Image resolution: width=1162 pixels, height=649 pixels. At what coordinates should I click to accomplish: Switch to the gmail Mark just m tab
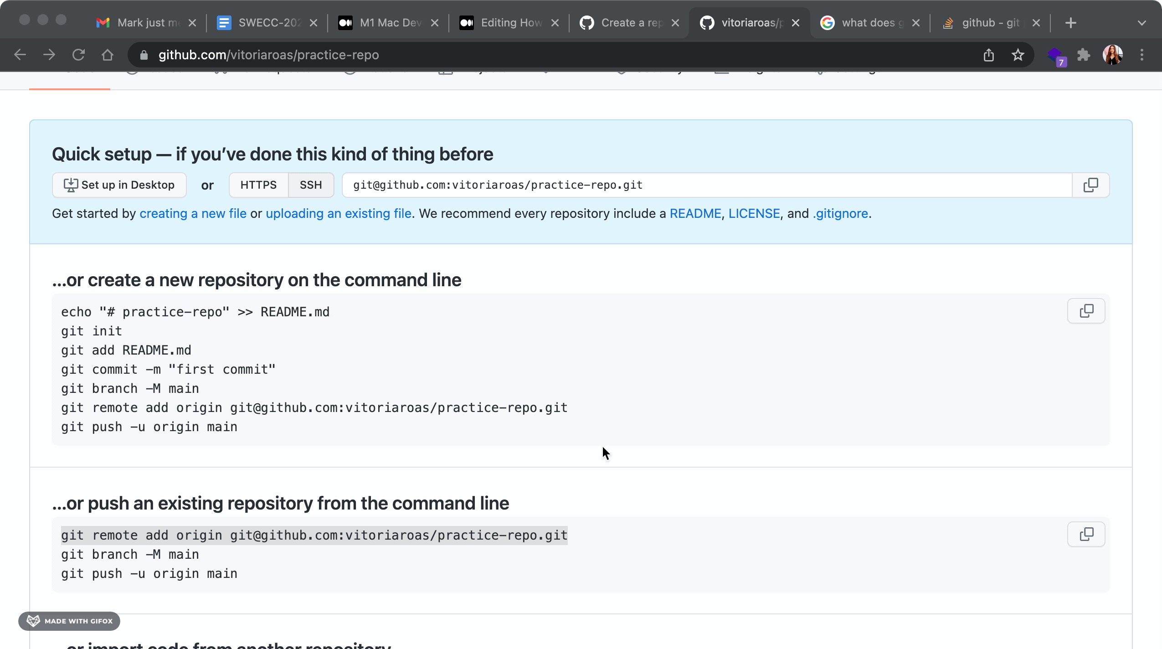click(x=146, y=22)
